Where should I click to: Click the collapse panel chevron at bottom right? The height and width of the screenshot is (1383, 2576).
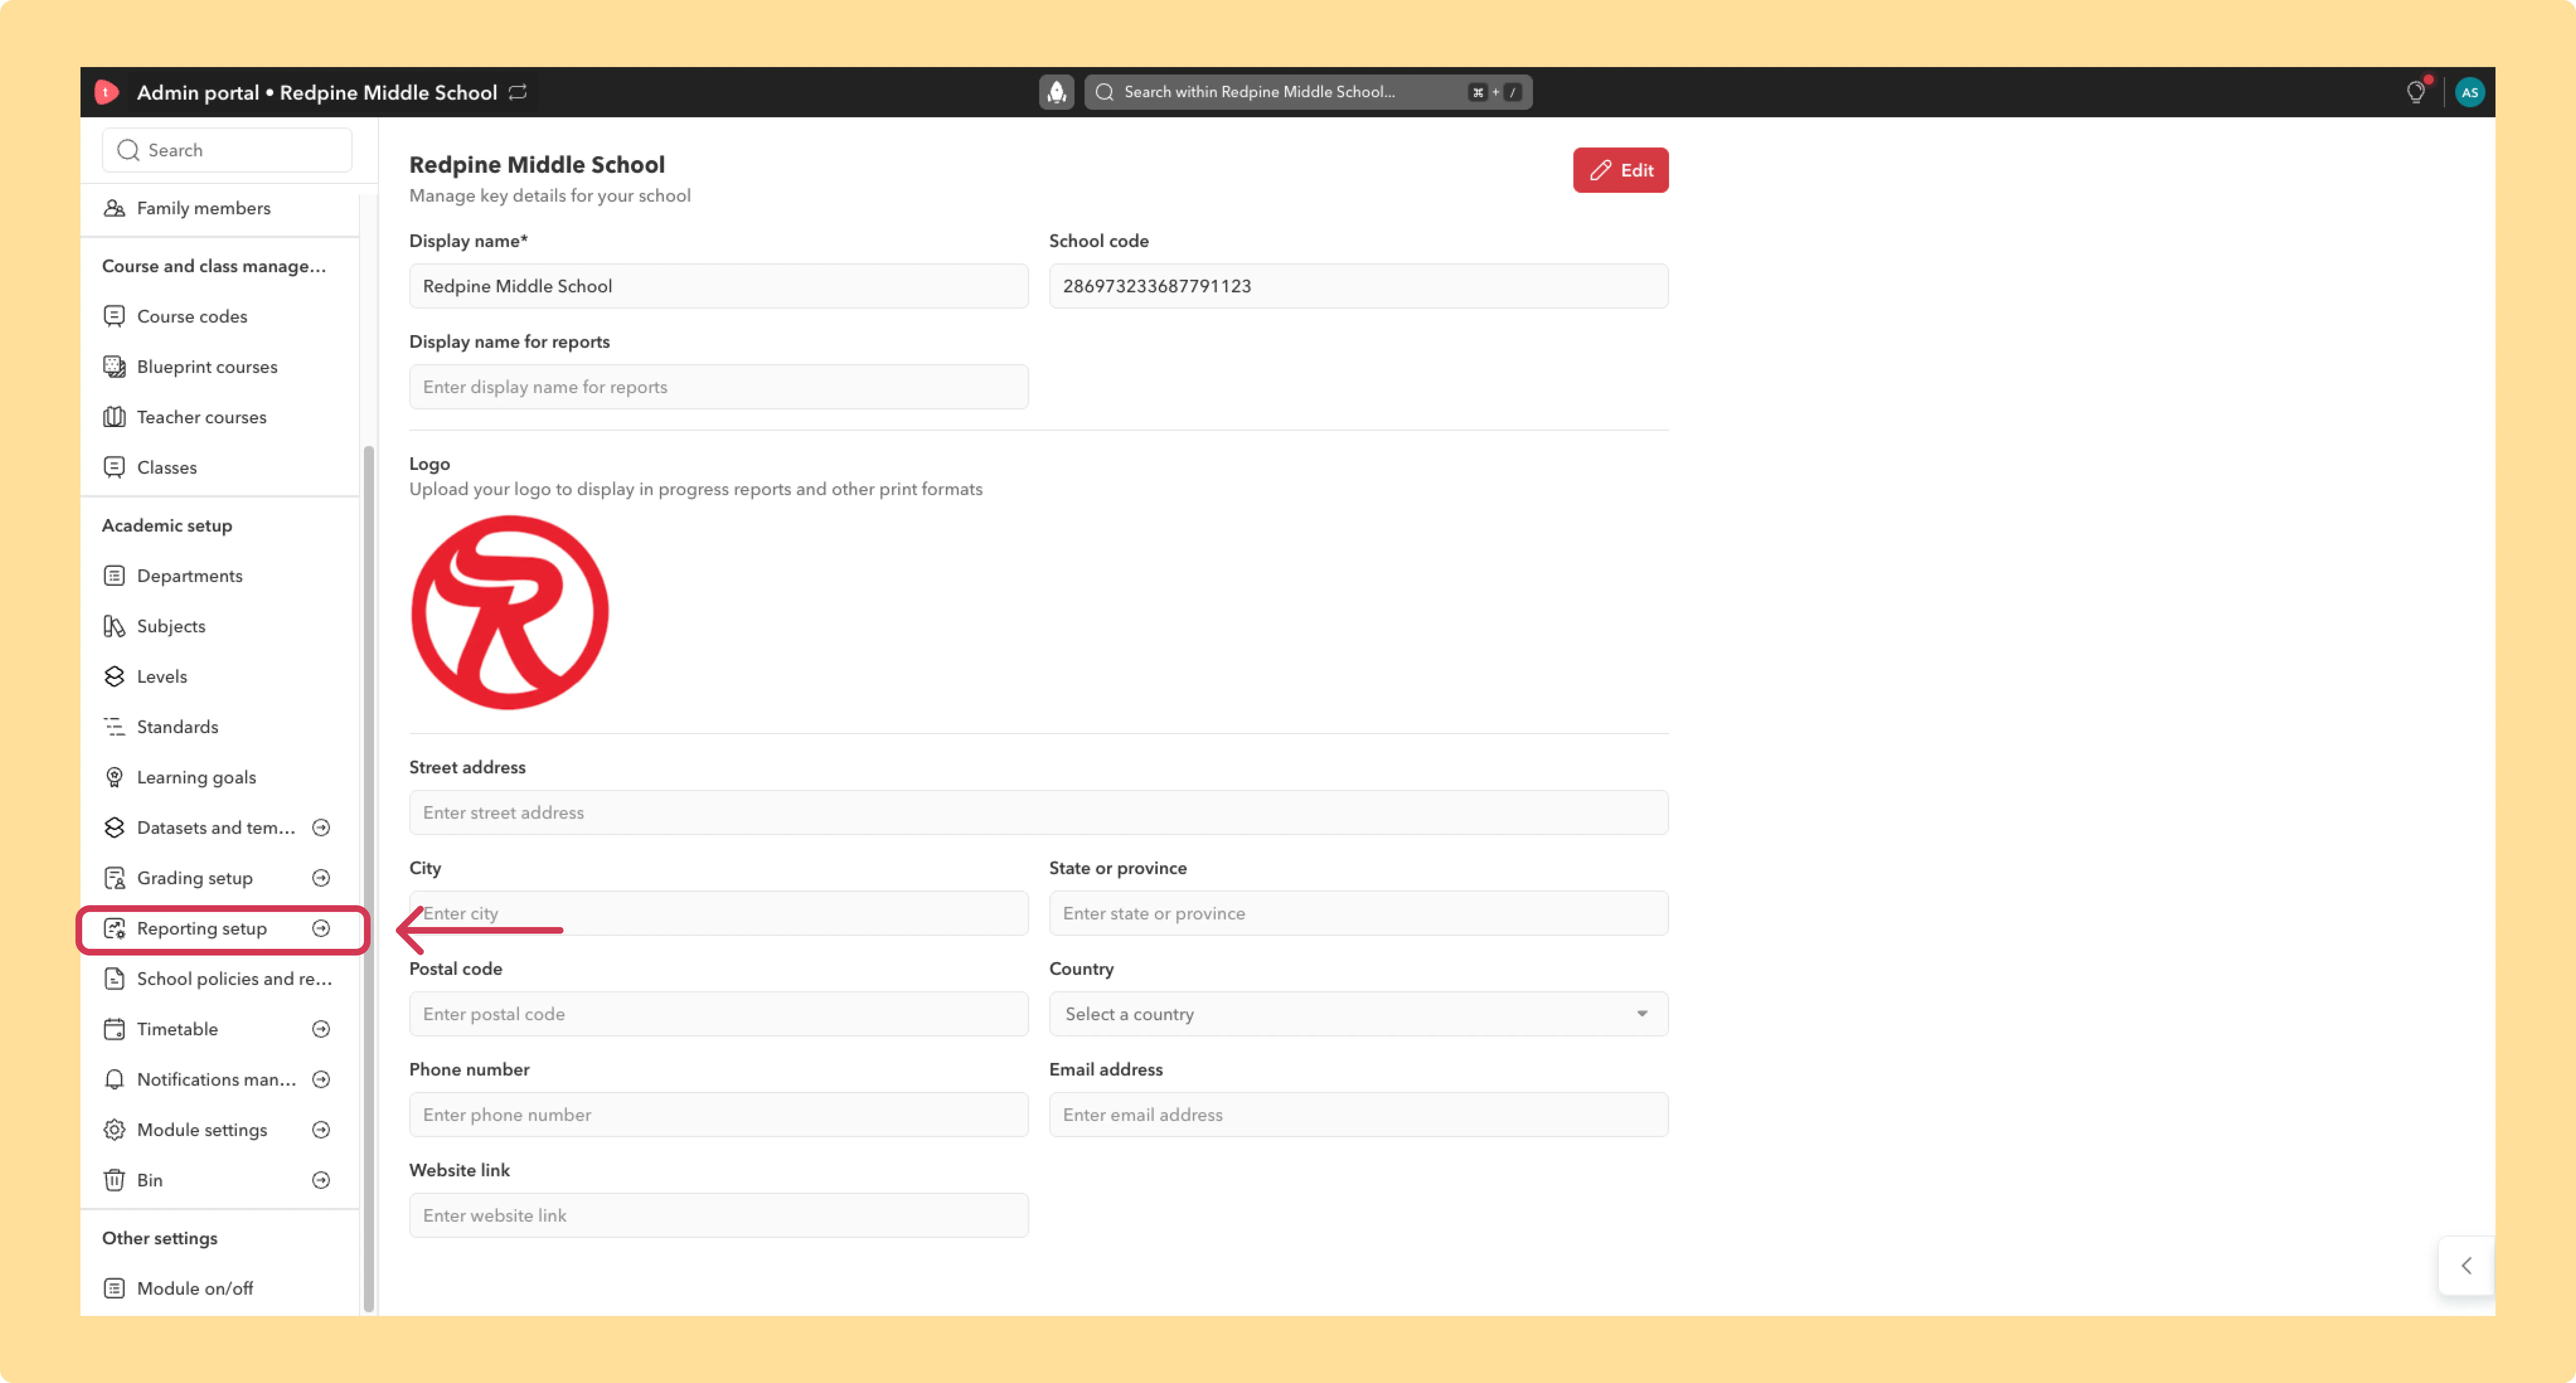pos(2466,1266)
